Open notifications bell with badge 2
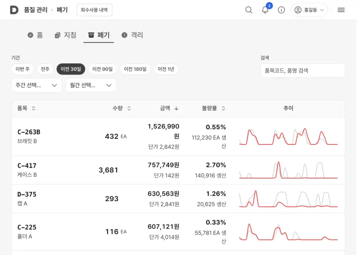 265,10
